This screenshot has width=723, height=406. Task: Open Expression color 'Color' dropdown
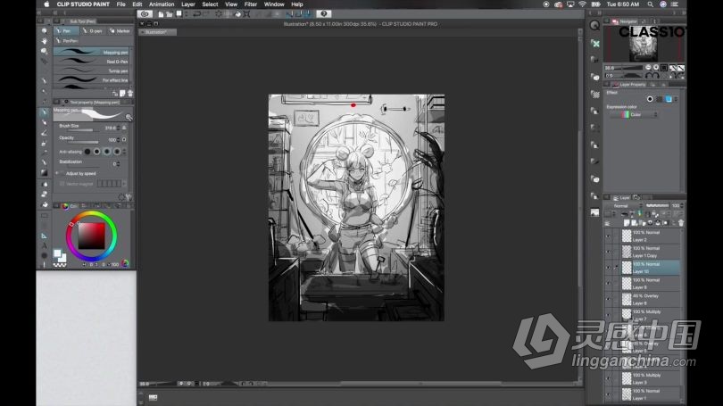coord(634,115)
